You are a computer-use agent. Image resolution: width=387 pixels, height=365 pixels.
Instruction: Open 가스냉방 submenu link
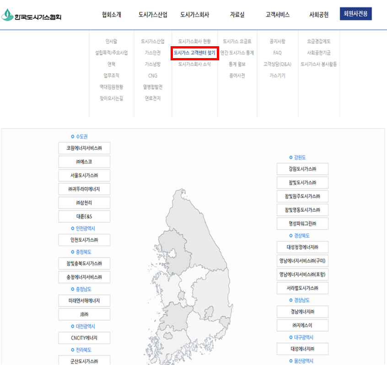coord(153,64)
